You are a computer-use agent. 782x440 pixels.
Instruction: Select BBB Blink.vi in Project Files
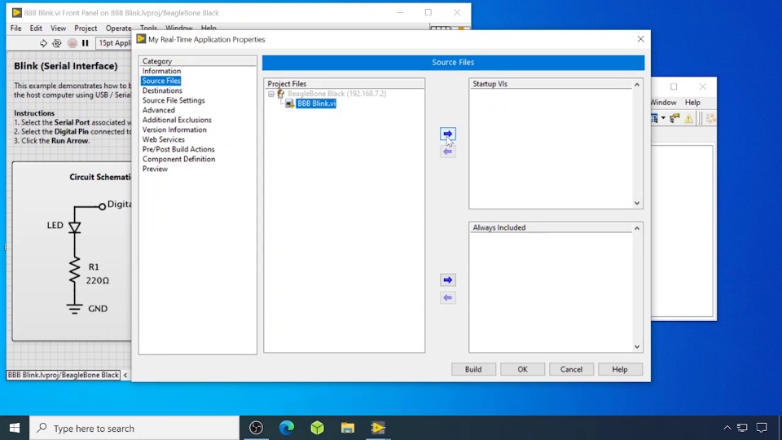(316, 104)
